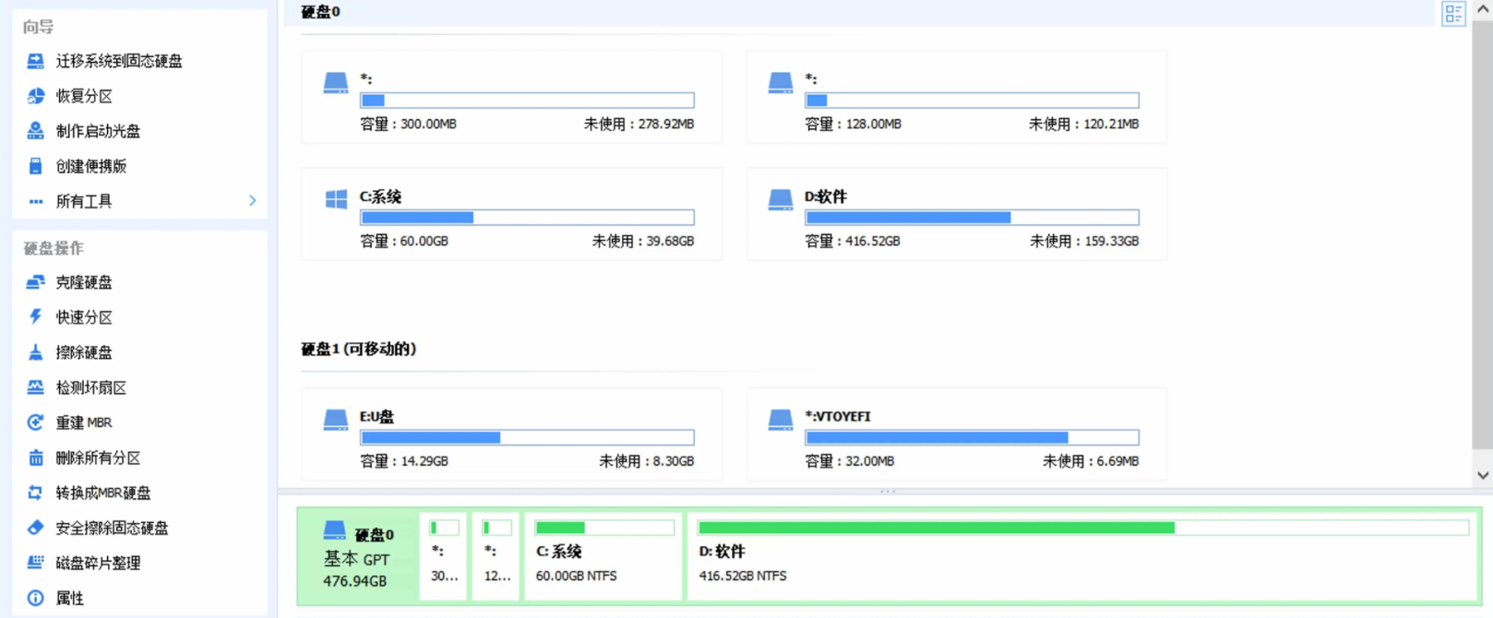This screenshot has height=618, width=1493.
Task: Click the 擦除硬盘 wipe disk icon
Action: coord(36,352)
